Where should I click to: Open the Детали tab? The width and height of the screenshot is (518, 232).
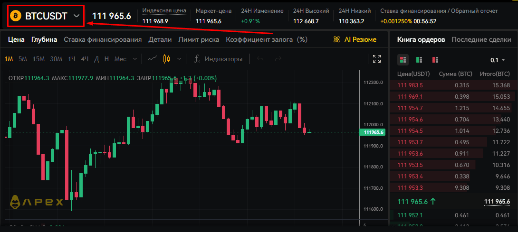[x=160, y=39]
